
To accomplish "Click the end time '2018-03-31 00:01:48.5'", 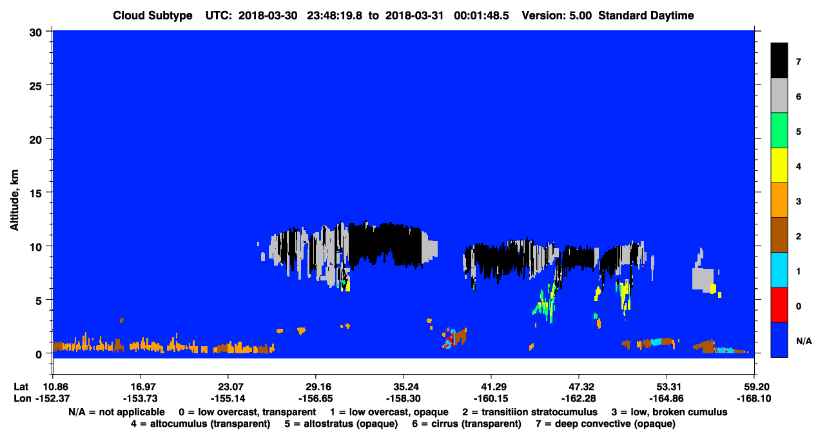I will [447, 15].
